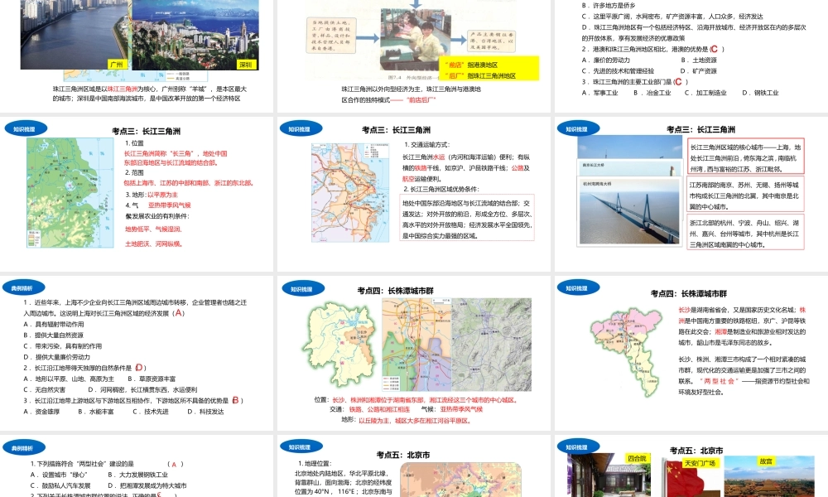Select the factory workers photo in 前店后厂 slide
This screenshot has height=497, width=828.
416,39
